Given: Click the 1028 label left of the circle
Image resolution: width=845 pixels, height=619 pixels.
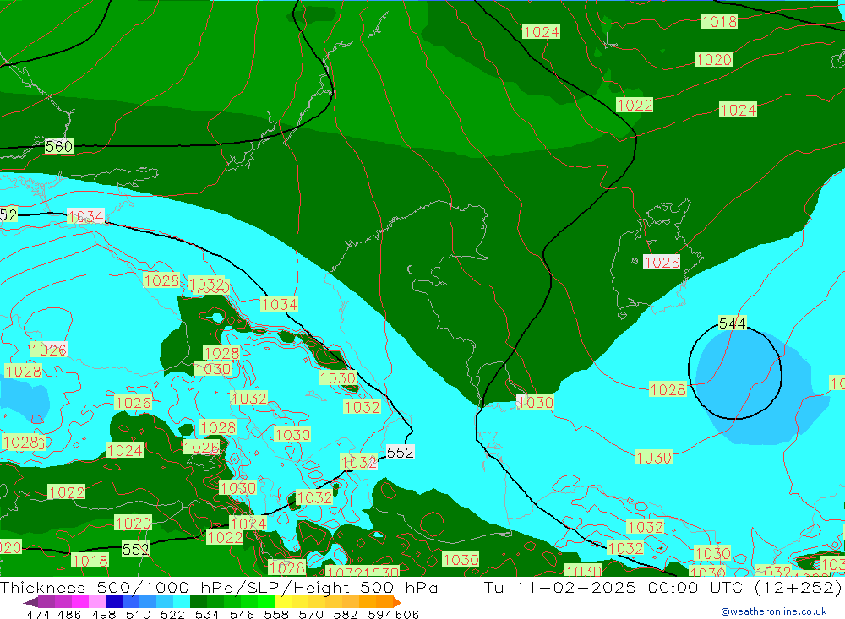Looking at the screenshot, I should click(668, 389).
